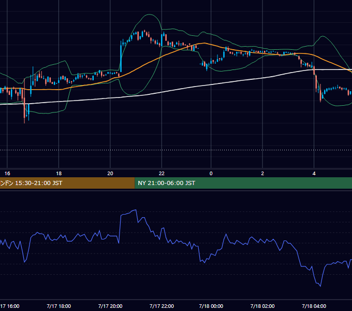Click the 7/17 18:00 date label

(59, 306)
